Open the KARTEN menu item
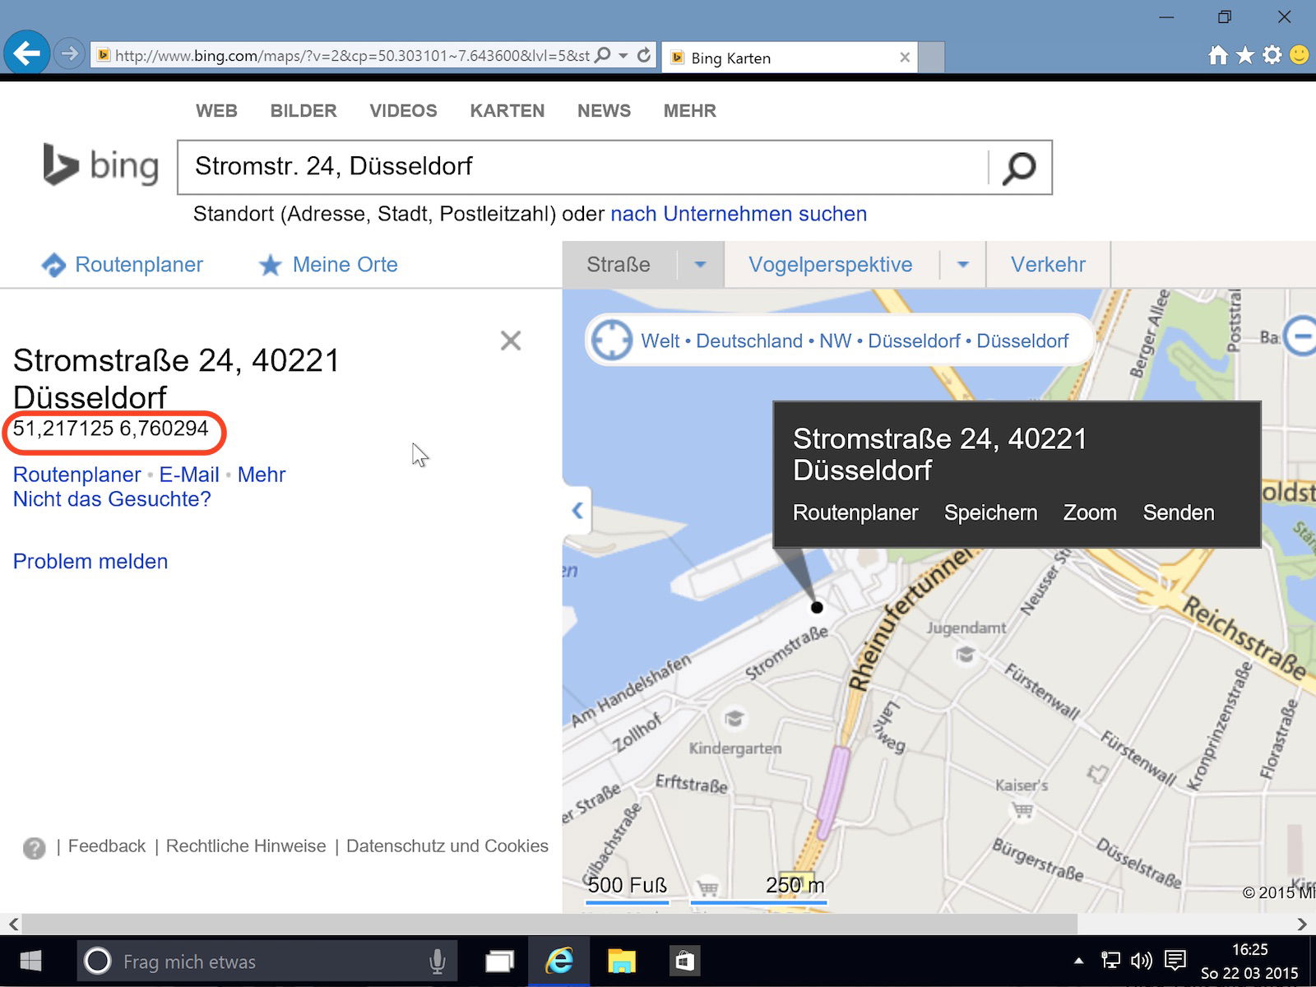Screen dimensions: 1316x987 pos(507,111)
